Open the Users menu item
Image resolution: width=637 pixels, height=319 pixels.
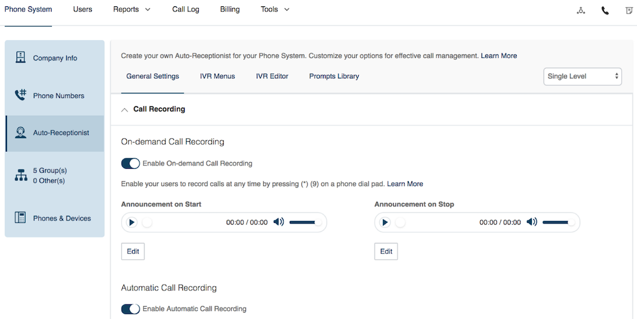(82, 10)
